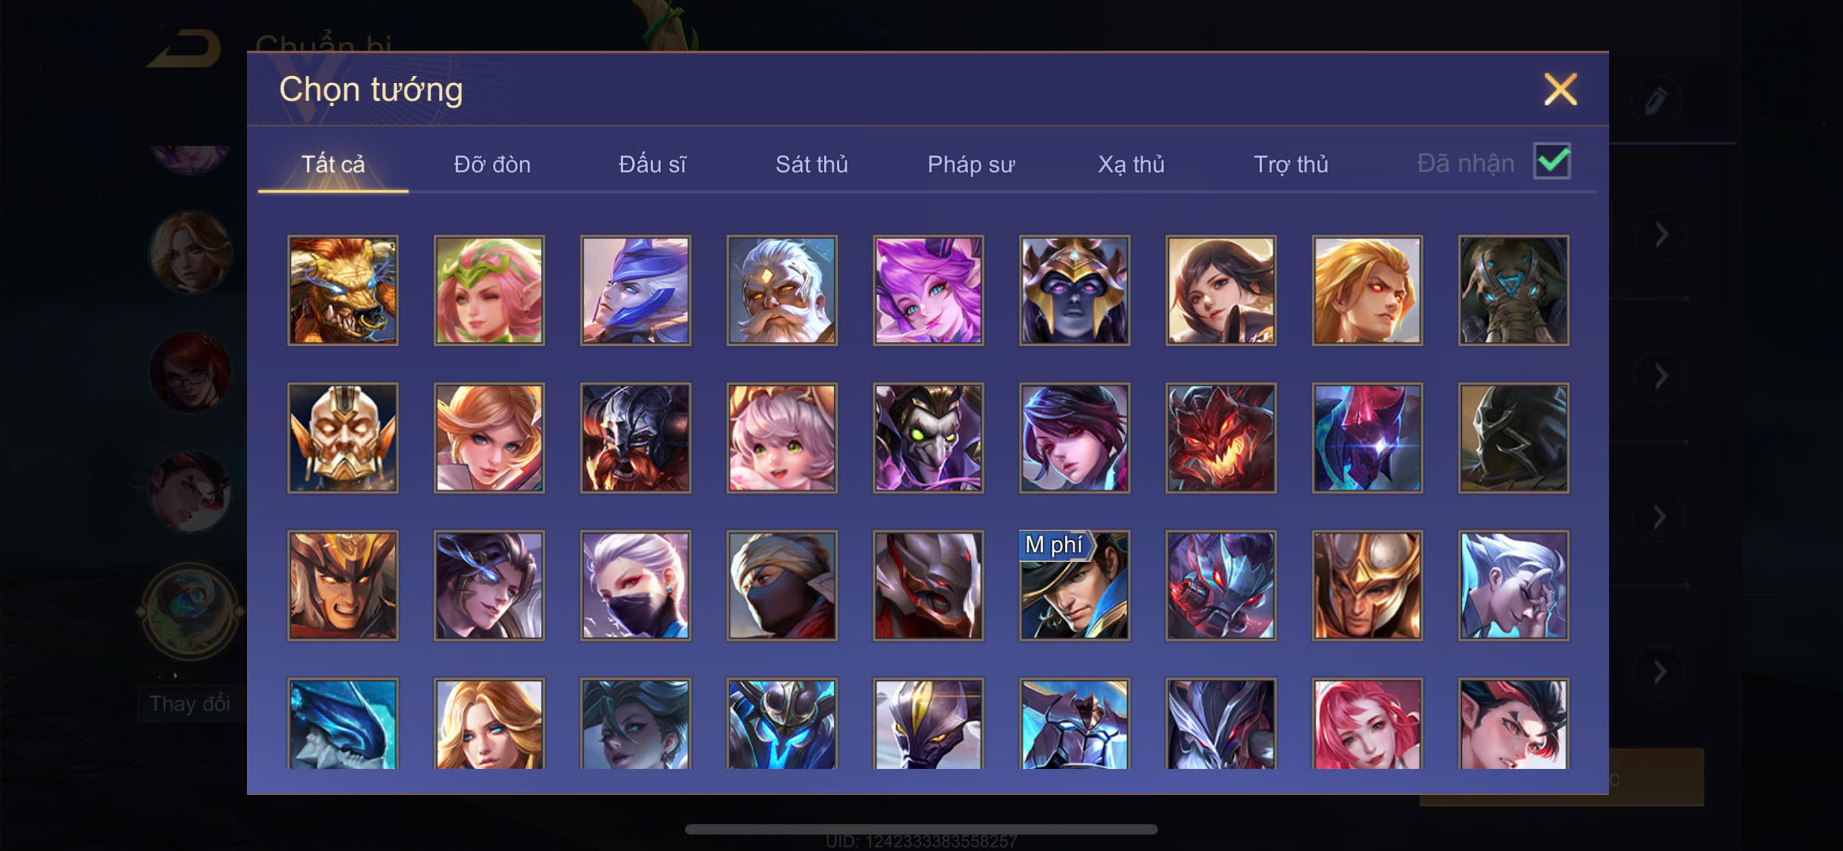Select the red lava demon hero
Viewport: 1843px width, 851px height.
1220,438
